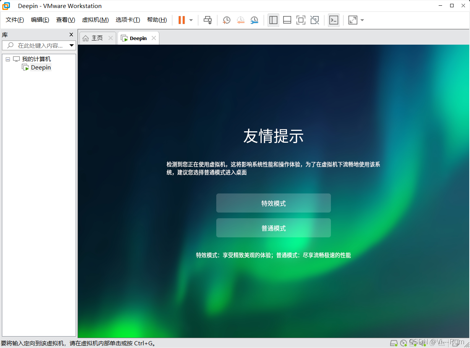Maximize the VMware Workstation window
The width and height of the screenshot is (470, 348).
pyautogui.click(x=452, y=6)
